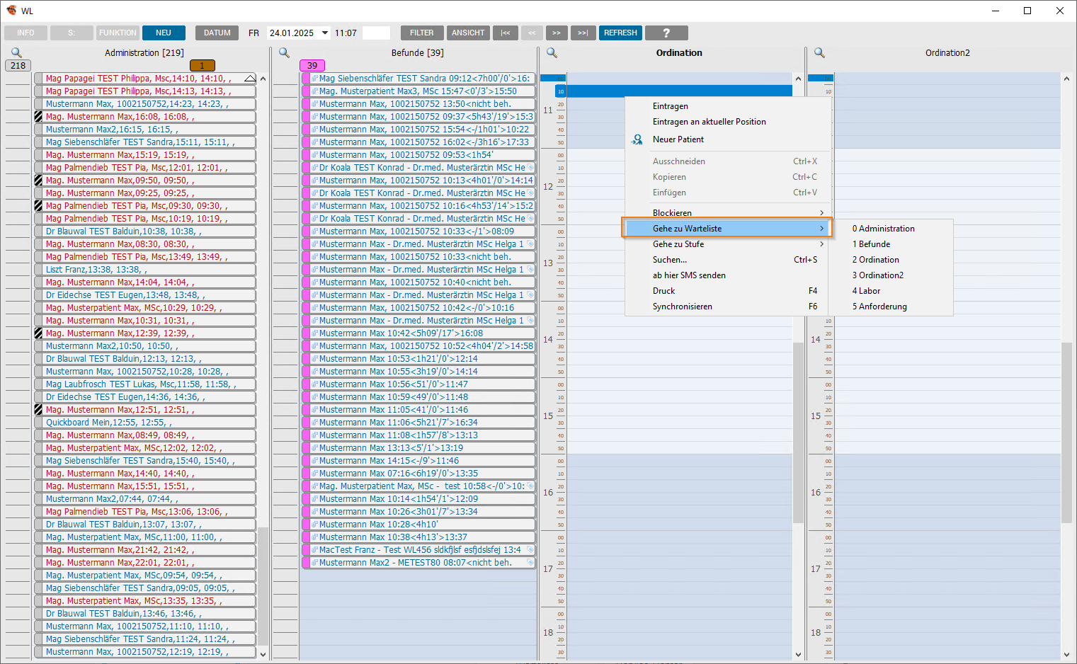Click the DATUM toolbar button

click(217, 33)
